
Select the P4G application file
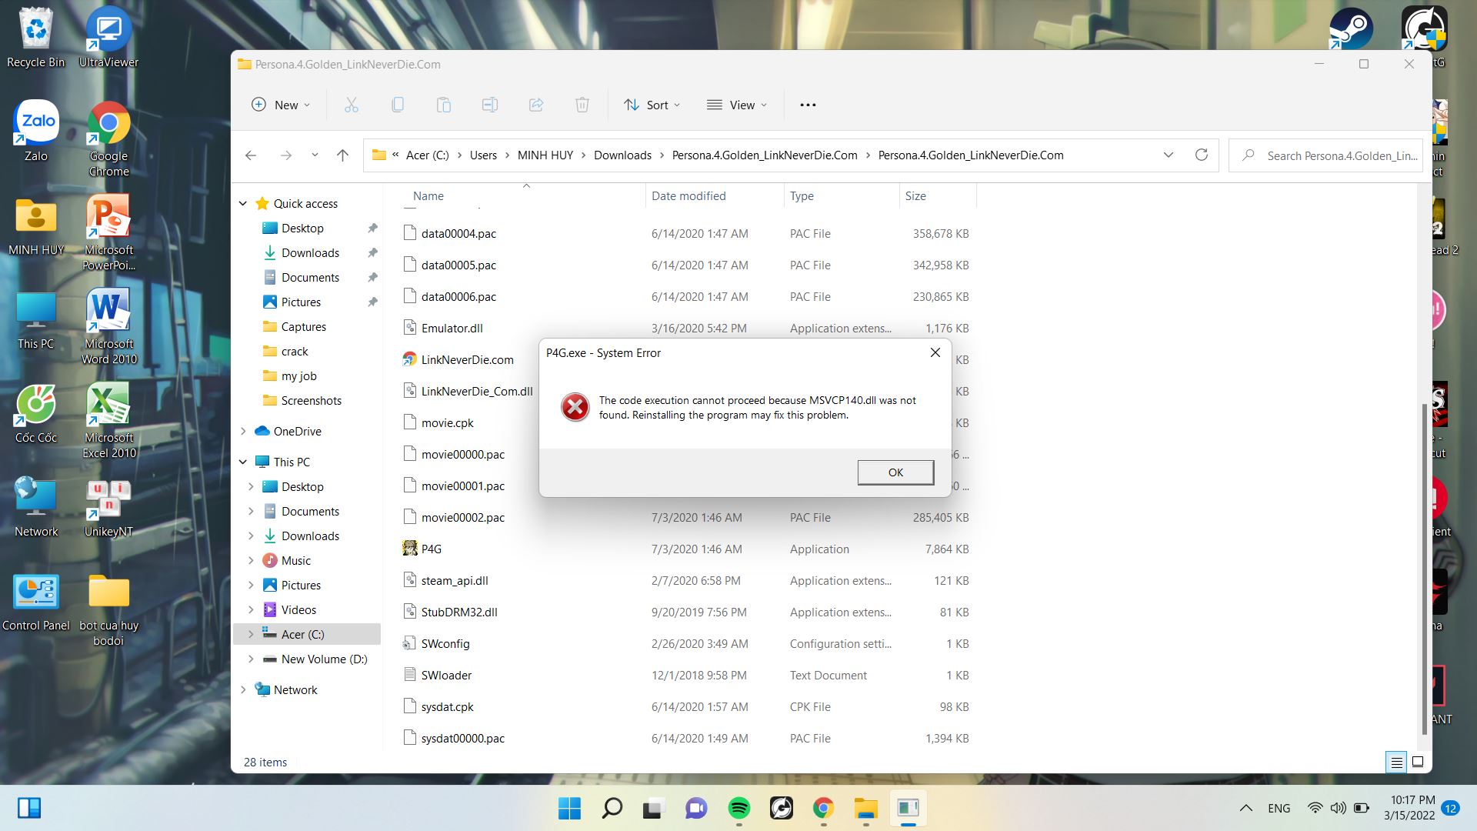[432, 549]
